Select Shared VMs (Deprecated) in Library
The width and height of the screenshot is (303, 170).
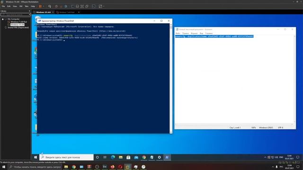click(x=18, y=27)
